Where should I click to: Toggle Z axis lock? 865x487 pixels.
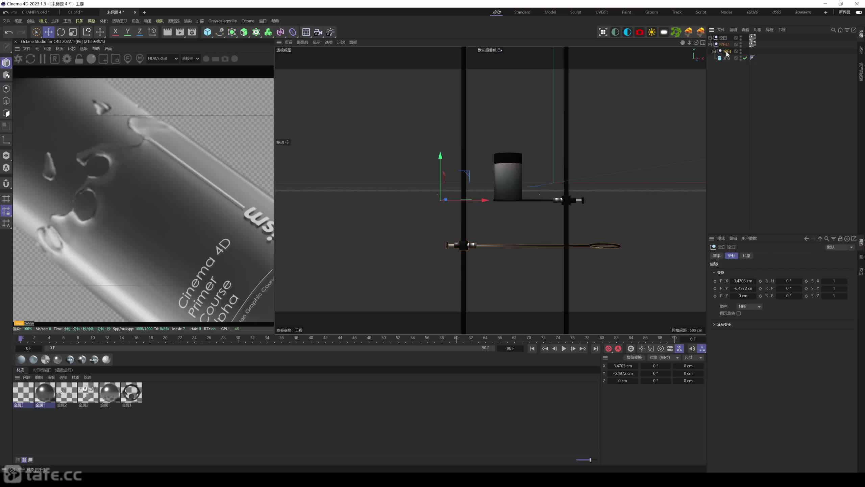point(140,32)
